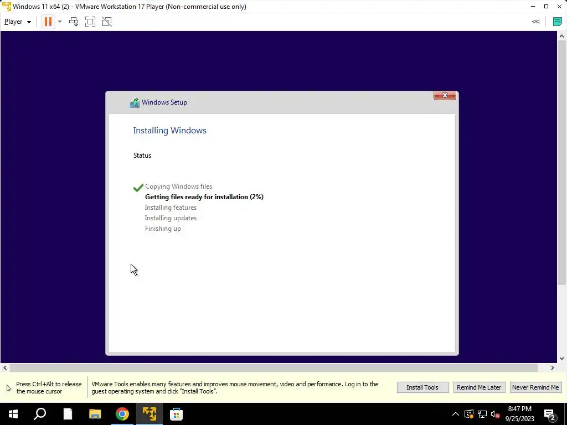
Task: Close the Windows Setup dialog
Action: click(445, 95)
